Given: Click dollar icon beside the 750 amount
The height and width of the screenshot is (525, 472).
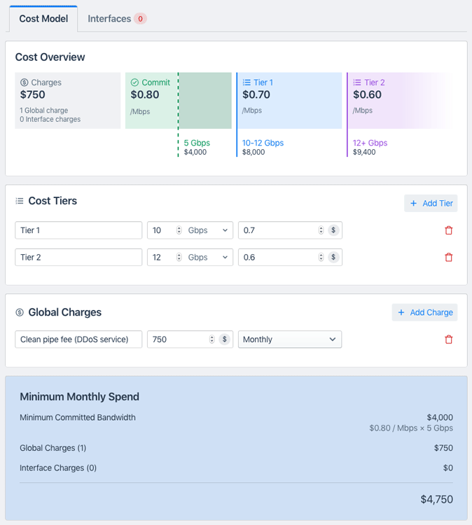Looking at the screenshot, I should coord(224,339).
